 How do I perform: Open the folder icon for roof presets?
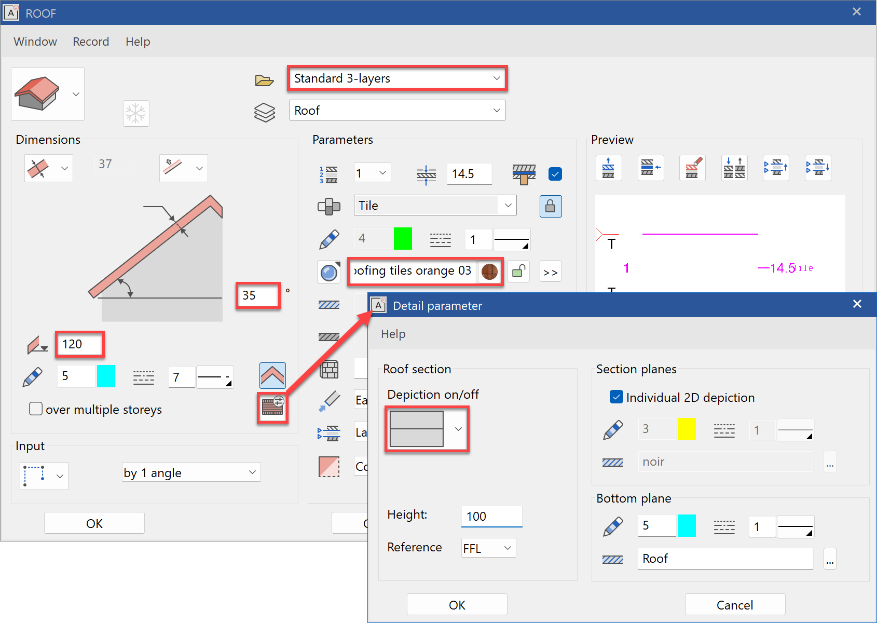click(264, 80)
